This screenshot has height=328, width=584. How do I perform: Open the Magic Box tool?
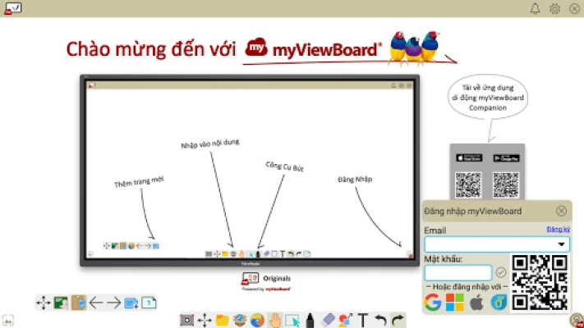coord(240,320)
